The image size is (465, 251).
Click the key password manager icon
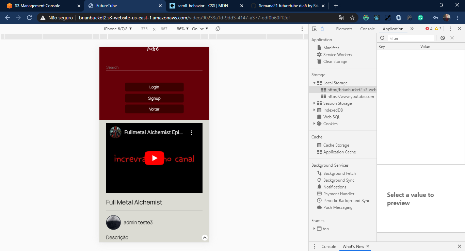pyautogui.click(x=436, y=18)
